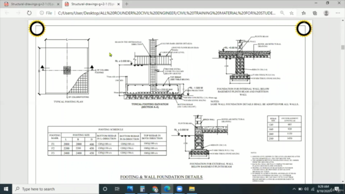Open Cortana circle icon in taskbar

point(105,189)
